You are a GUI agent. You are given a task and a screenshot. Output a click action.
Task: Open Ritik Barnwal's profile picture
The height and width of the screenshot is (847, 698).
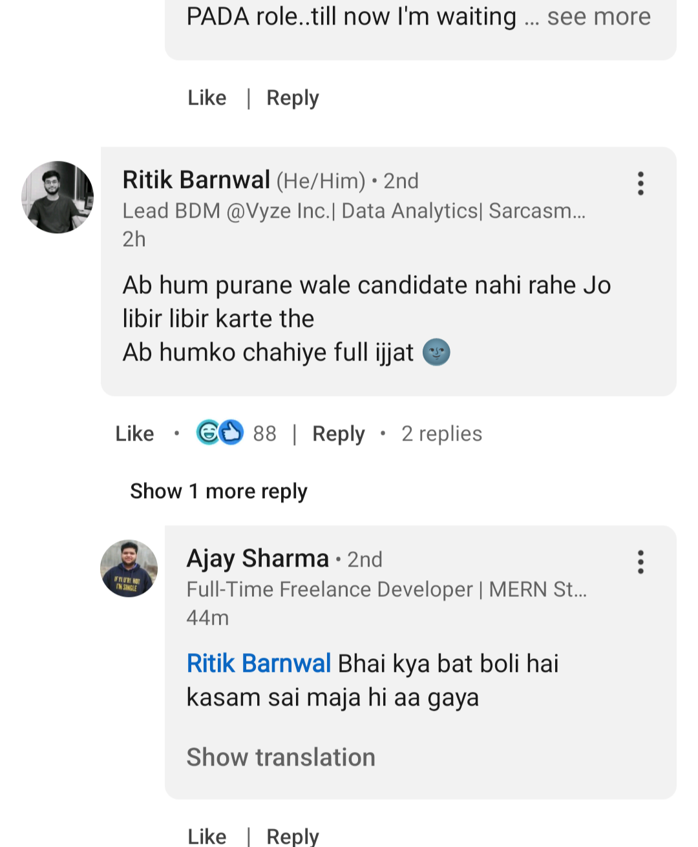(58, 197)
